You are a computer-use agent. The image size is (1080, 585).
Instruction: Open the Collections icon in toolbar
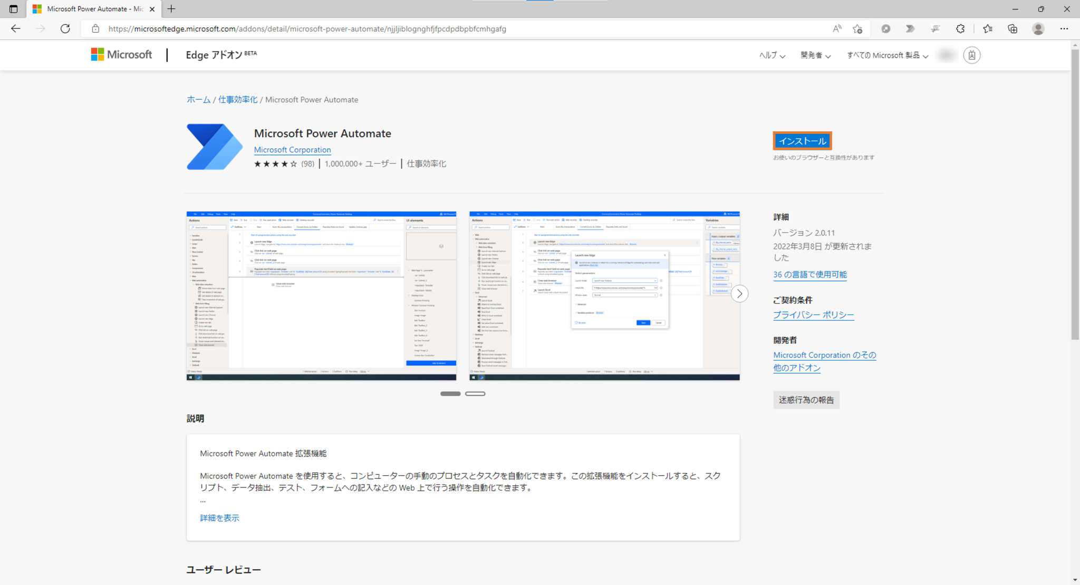tap(1012, 29)
